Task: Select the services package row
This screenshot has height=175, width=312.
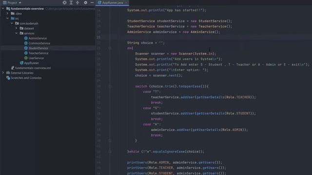Action: pos(48,34)
